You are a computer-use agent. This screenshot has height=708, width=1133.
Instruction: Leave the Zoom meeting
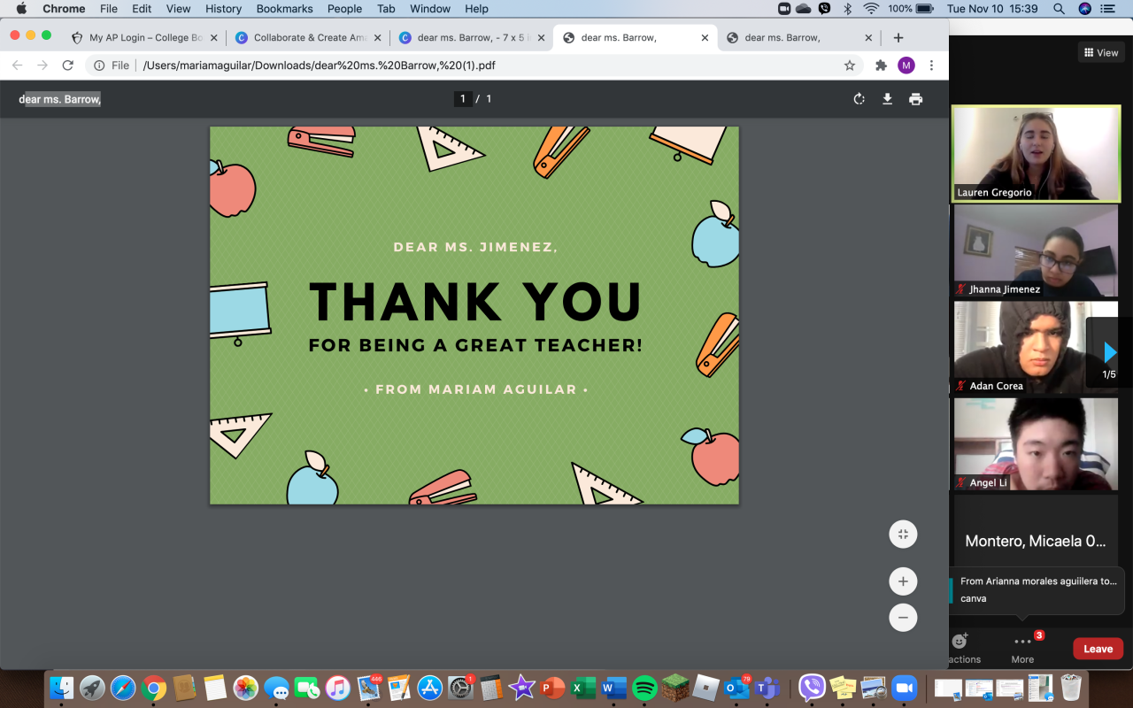pos(1098,649)
